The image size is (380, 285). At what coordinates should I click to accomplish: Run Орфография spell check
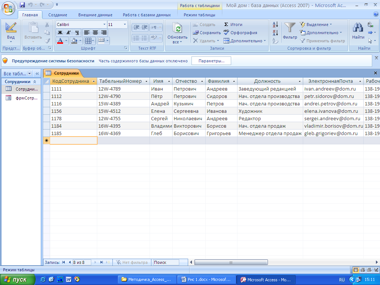coord(240,33)
